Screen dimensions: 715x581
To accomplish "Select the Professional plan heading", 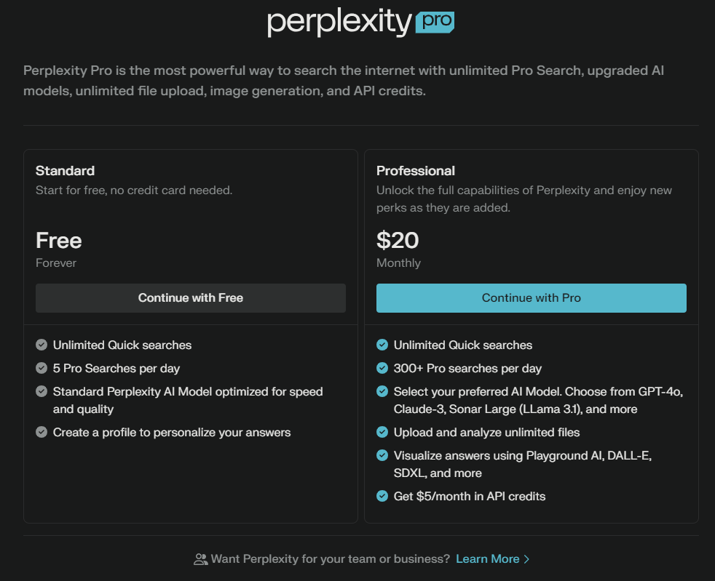I will tap(416, 171).
